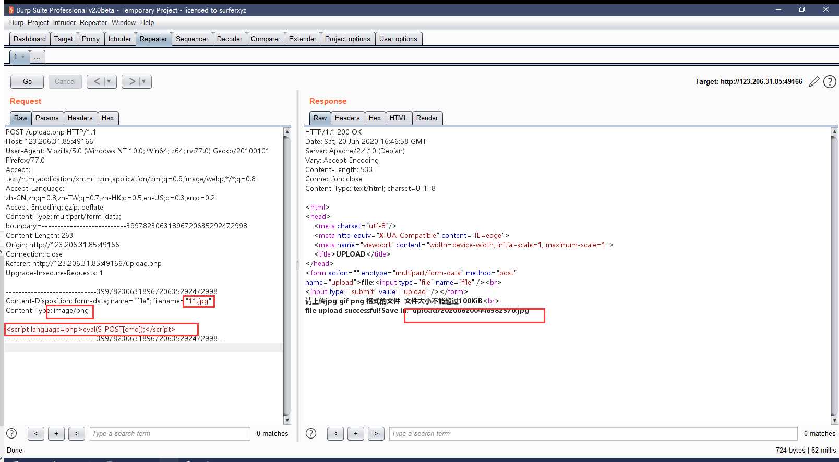Go to next match in request search
Screen dimensions: 839x462
tap(77, 433)
